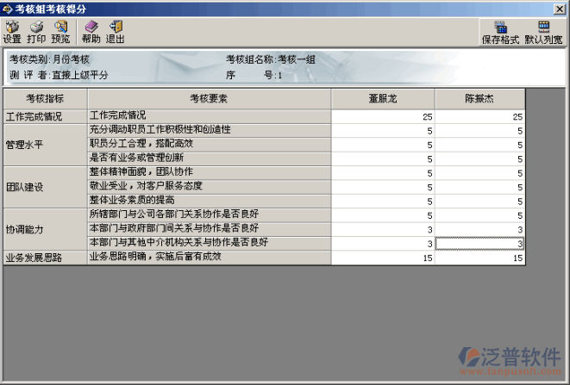Click the 职员分工合理，搭配高效 cell
Screen dimensions: 570x385
coord(209,144)
